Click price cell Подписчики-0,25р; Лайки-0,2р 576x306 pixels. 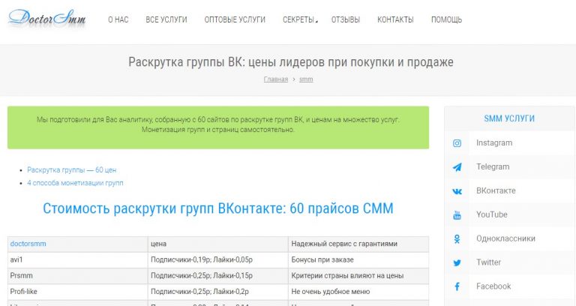(218, 292)
